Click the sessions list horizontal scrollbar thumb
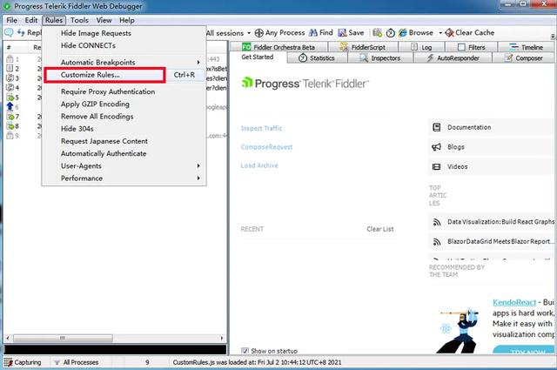The height and width of the screenshot is (370, 557). (63, 338)
